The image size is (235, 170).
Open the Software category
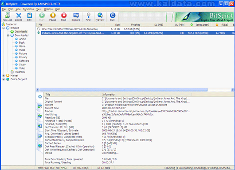click(x=24, y=61)
